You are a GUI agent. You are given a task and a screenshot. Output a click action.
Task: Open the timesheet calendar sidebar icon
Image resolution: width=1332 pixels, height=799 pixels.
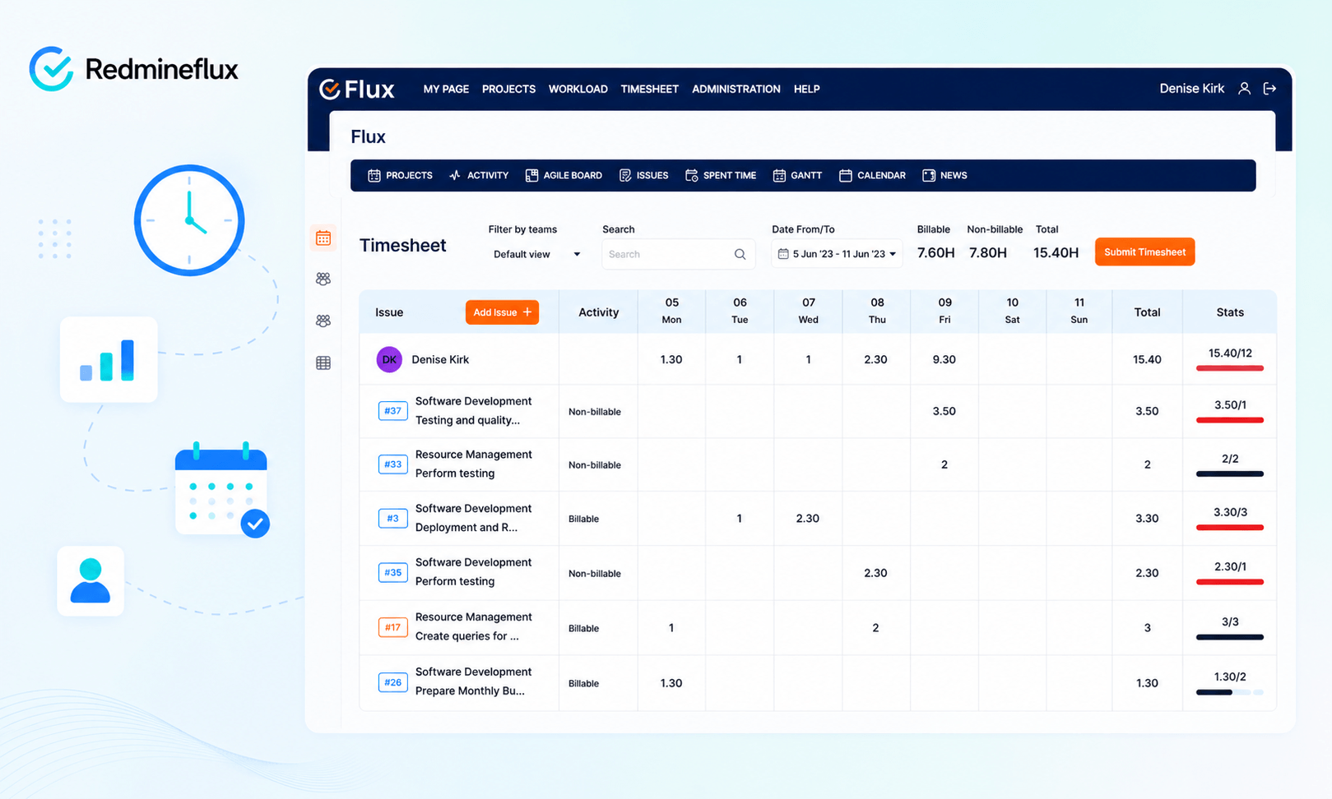(x=323, y=238)
